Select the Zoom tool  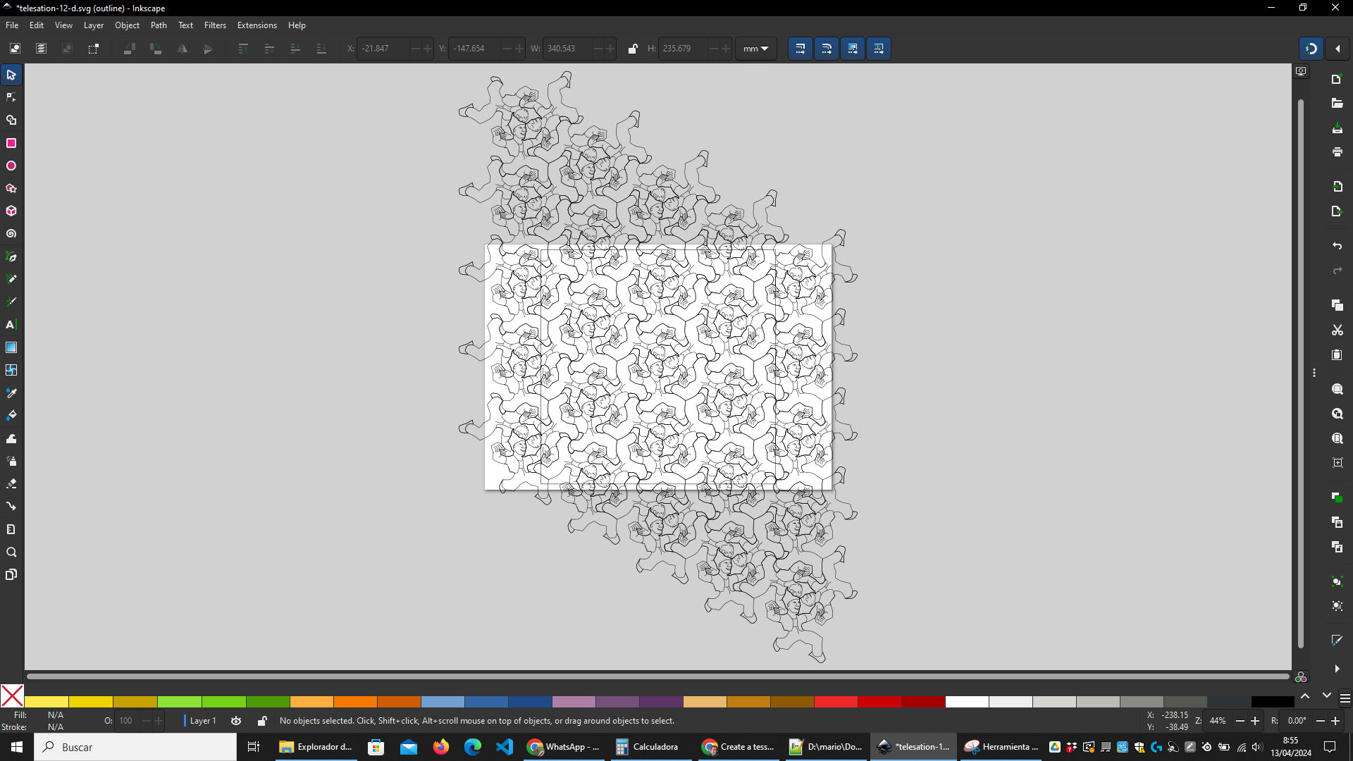tap(11, 552)
